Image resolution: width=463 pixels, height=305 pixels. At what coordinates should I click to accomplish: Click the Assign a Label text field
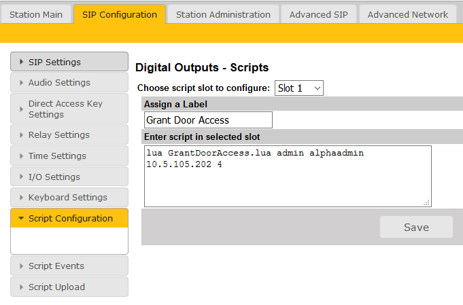tap(208, 120)
